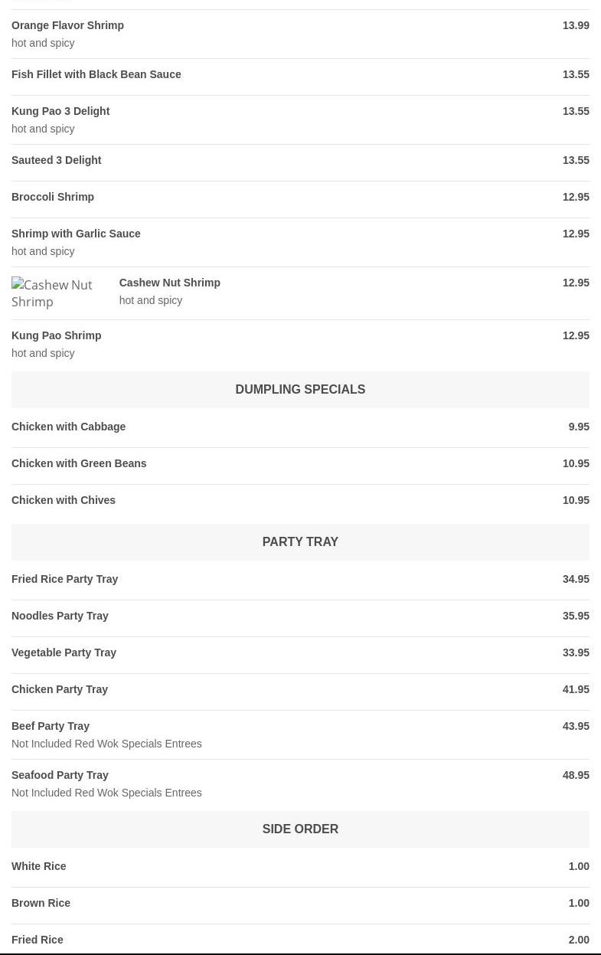Pick Chicken with Chives dumplings
601x955 pixels.
point(64,500)
